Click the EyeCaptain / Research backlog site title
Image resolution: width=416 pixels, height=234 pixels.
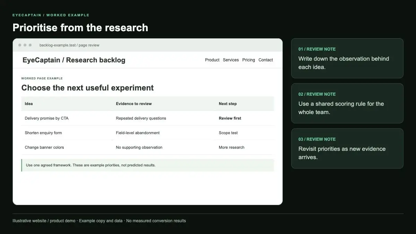(x=74, y=60)
